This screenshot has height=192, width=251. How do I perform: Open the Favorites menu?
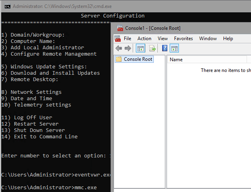click(x=183, y=39)
